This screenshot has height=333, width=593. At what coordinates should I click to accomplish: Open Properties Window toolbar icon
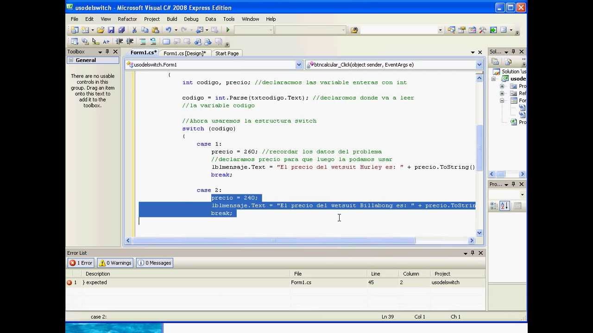point(461,30)
